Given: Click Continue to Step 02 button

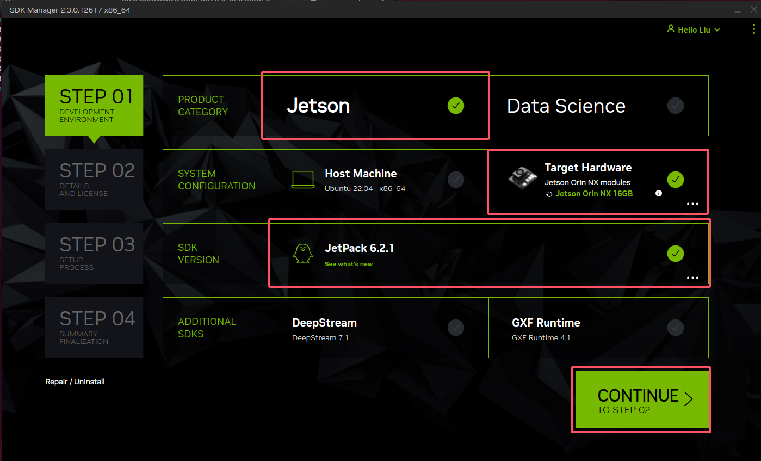Looking at the screenshot, I should pyautogui.click(x=642, y=400).
